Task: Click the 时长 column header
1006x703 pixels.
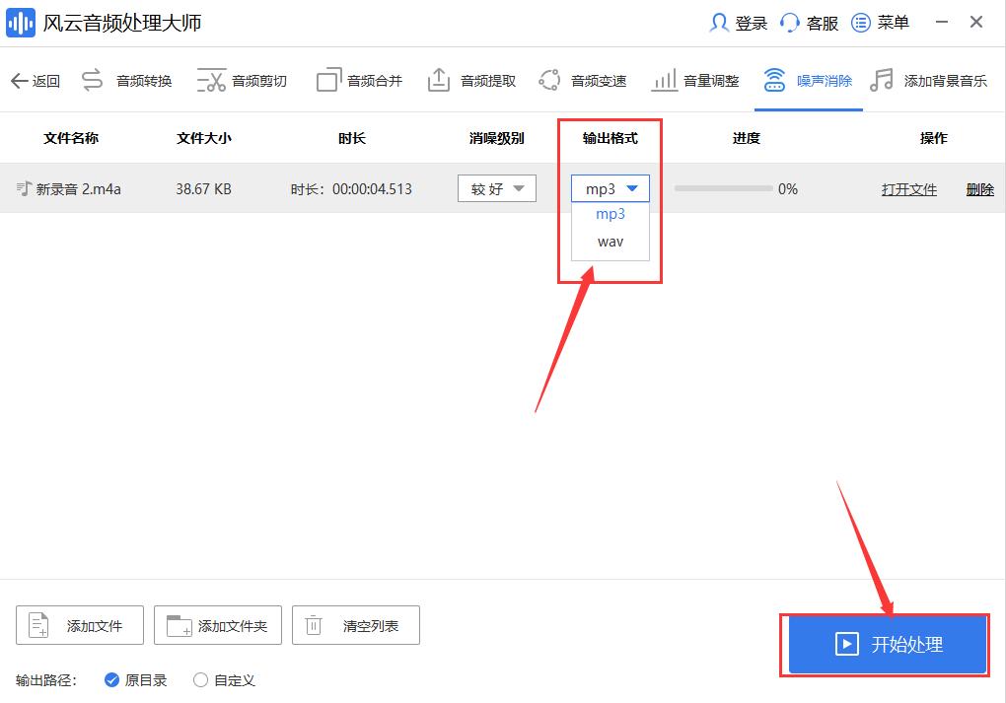Action: click(352, 138)
